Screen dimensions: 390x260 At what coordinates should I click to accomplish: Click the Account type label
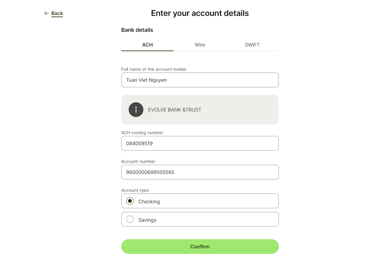point(135,190)
